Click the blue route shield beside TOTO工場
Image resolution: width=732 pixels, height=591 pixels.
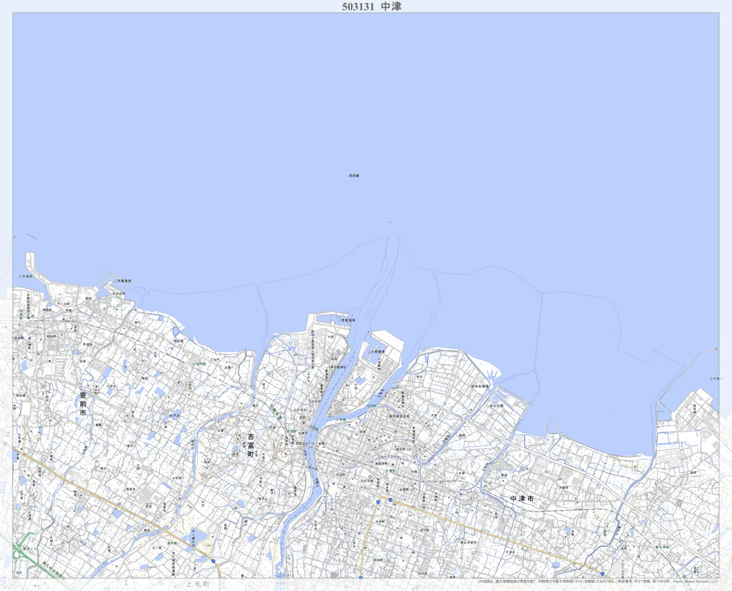(x=602, y=574)
